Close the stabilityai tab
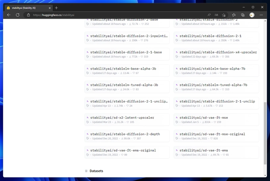Image resolution: width=270 pixels, height=181 pixels. tap(50, 8)
